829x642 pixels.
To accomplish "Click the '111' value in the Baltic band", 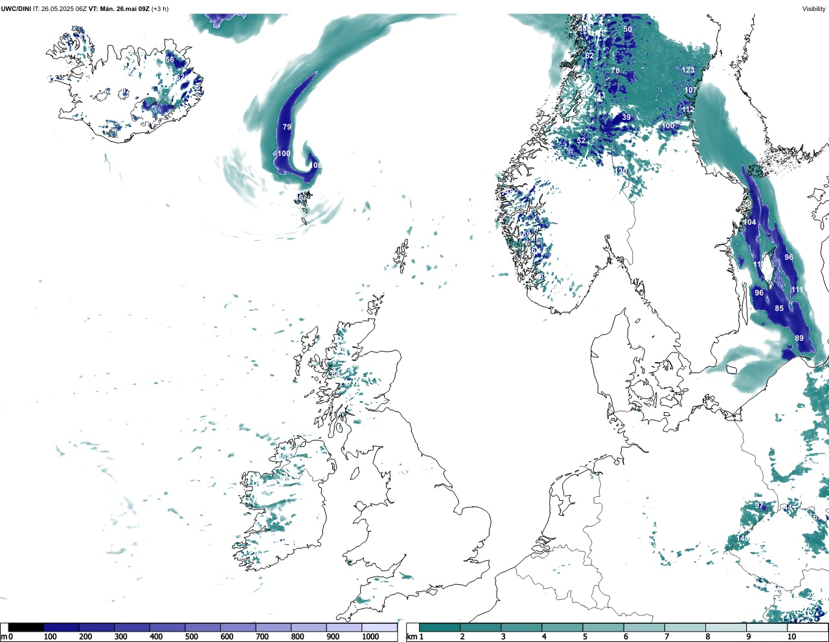I will pos(797,290).
